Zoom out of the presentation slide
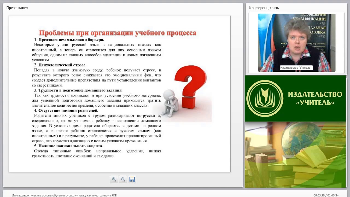350x197 pixels. pos(123,179)
